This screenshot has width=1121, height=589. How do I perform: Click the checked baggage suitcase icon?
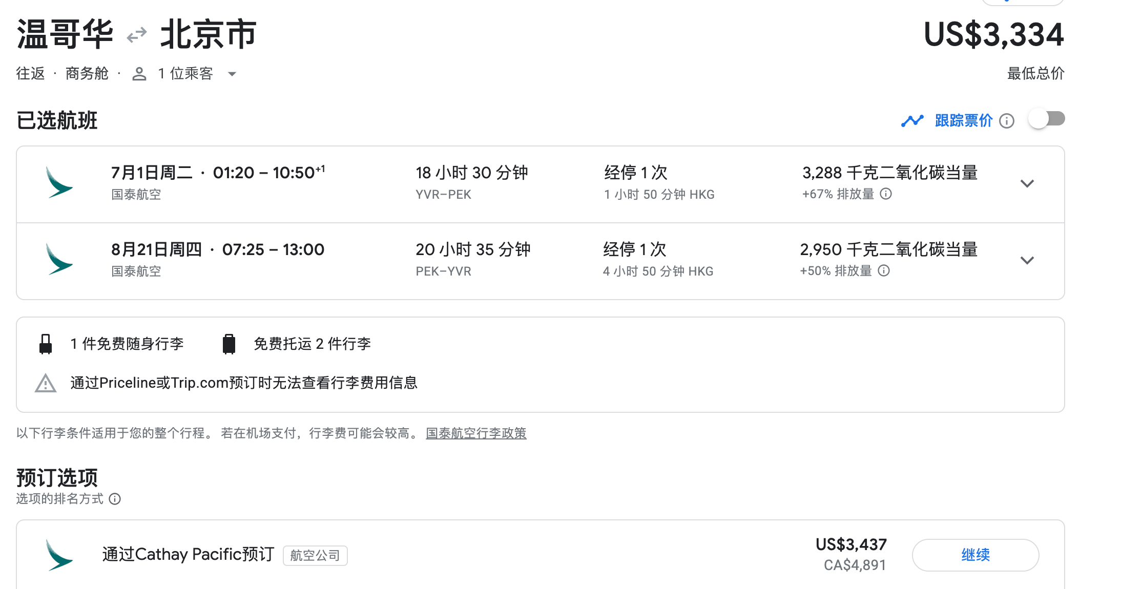point(229,344)
